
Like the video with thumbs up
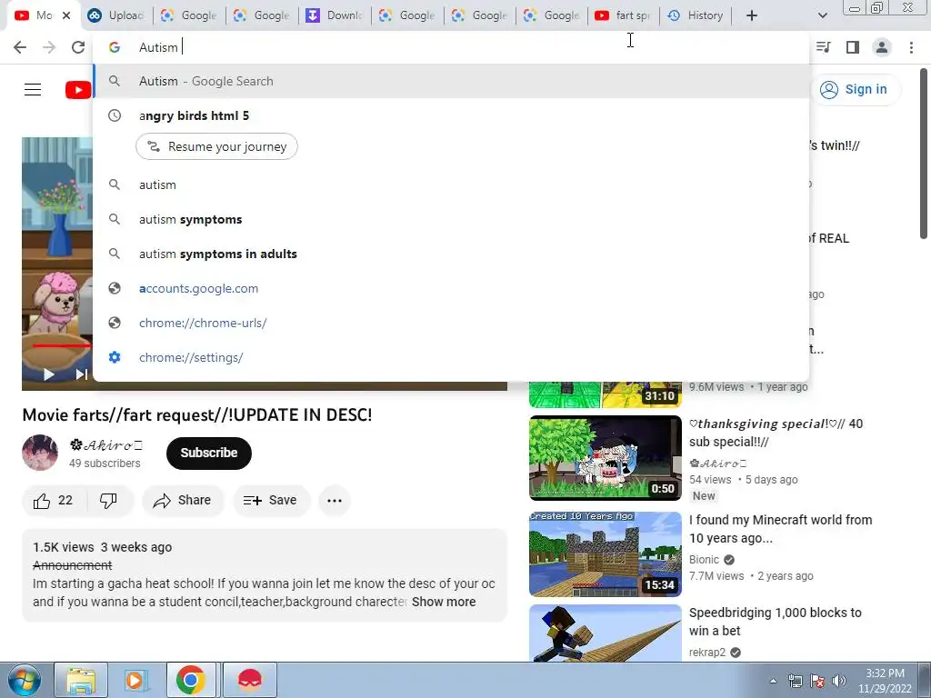(53, 501)
